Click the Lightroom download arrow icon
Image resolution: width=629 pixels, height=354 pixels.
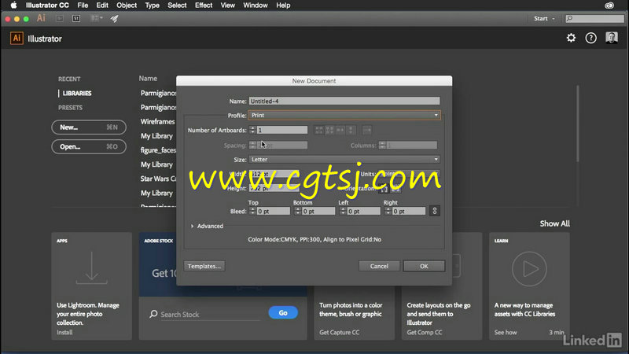click(x=92, y=268)
